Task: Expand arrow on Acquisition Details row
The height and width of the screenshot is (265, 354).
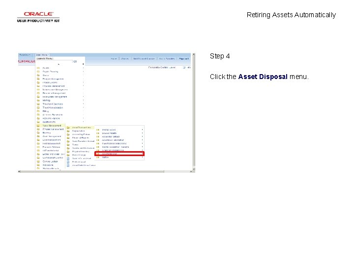Action: coord(142,136)
